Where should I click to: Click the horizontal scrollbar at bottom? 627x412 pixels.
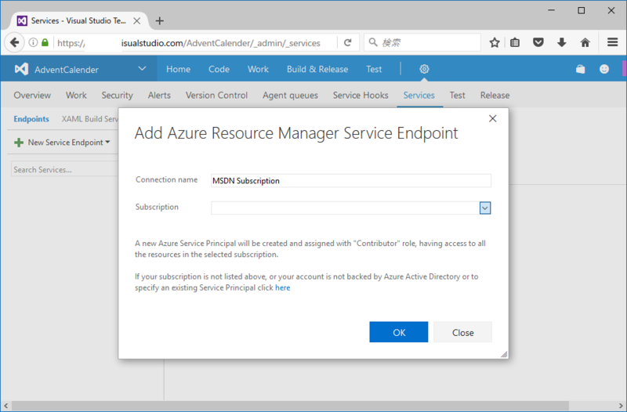[x=290, y=406]
